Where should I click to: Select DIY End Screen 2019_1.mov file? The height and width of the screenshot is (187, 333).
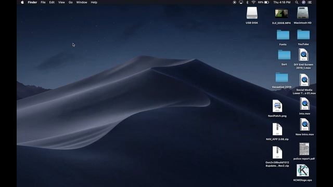[x=303, y=55]
